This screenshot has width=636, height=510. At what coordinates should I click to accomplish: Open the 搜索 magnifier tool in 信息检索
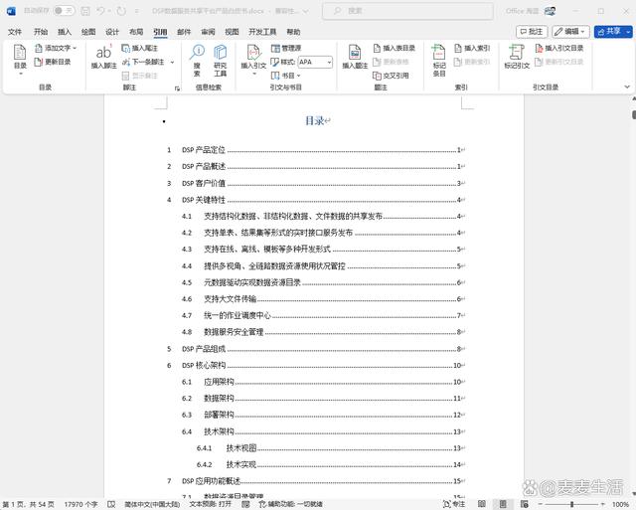point(197,60)
